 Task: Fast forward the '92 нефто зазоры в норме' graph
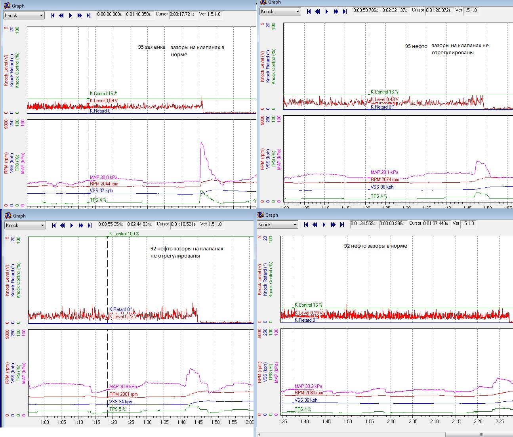[x=333, y=225]
